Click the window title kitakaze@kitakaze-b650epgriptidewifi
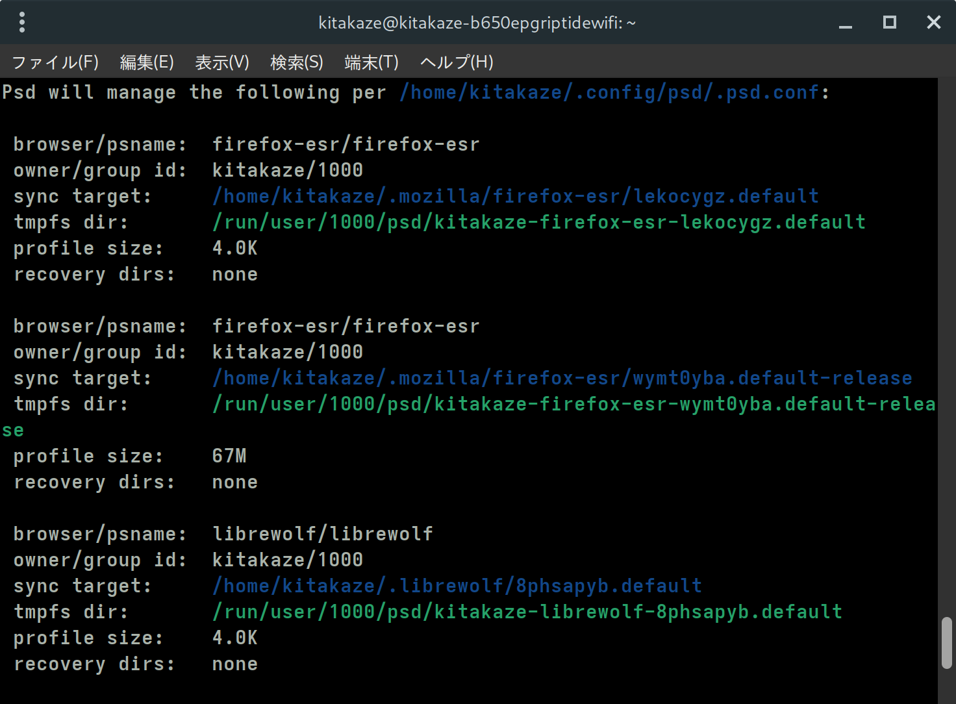The width and height of the screenshot is (956, 704). (477, 23)
